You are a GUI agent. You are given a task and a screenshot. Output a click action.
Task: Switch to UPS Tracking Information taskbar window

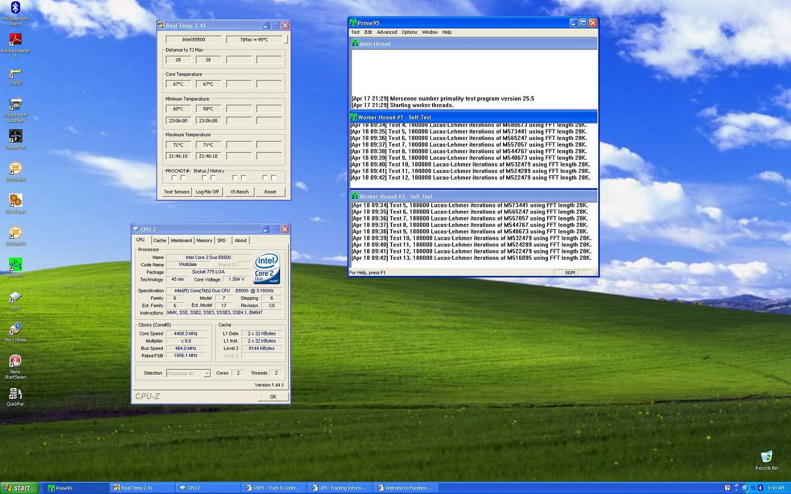(x=340, y=488)
